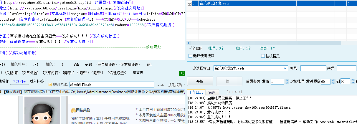Click the 启用: 1个 counter text

243,48
